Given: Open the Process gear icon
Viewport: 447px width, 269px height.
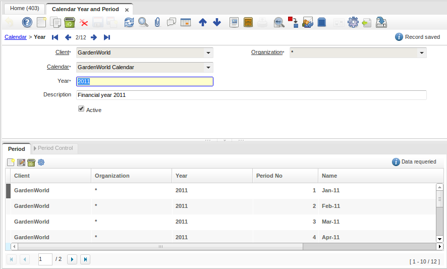Looking at the screenshot, I should pyautogui.click(x=353, y=22).
